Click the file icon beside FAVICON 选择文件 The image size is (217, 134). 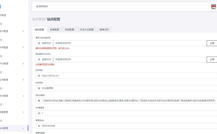pos(39,59)
